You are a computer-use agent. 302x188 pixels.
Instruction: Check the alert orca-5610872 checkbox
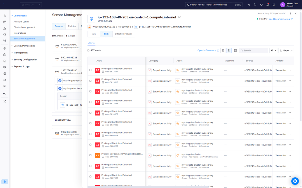[90, 113]
